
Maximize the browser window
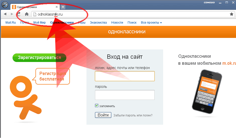(x=227, y=3)
